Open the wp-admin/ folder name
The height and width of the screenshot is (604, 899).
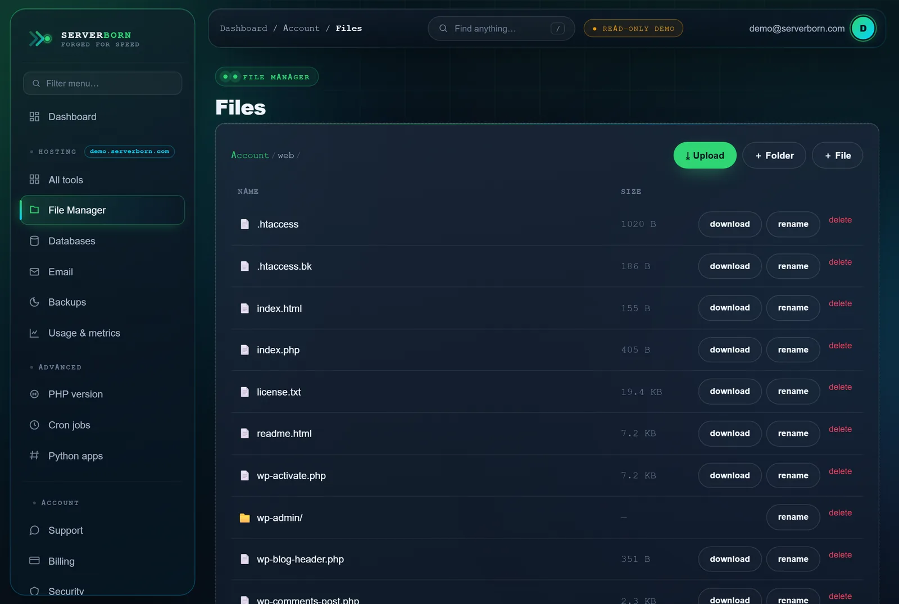click(279, 517)
